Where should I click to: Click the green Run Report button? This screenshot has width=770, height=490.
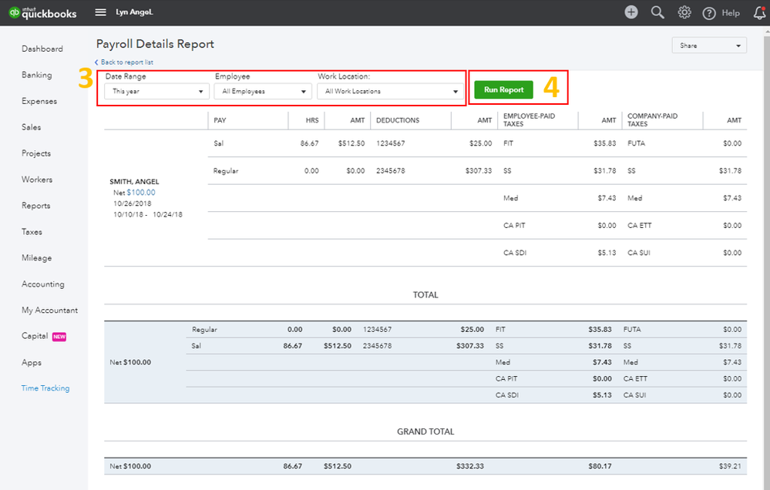(x=503, y=90)
